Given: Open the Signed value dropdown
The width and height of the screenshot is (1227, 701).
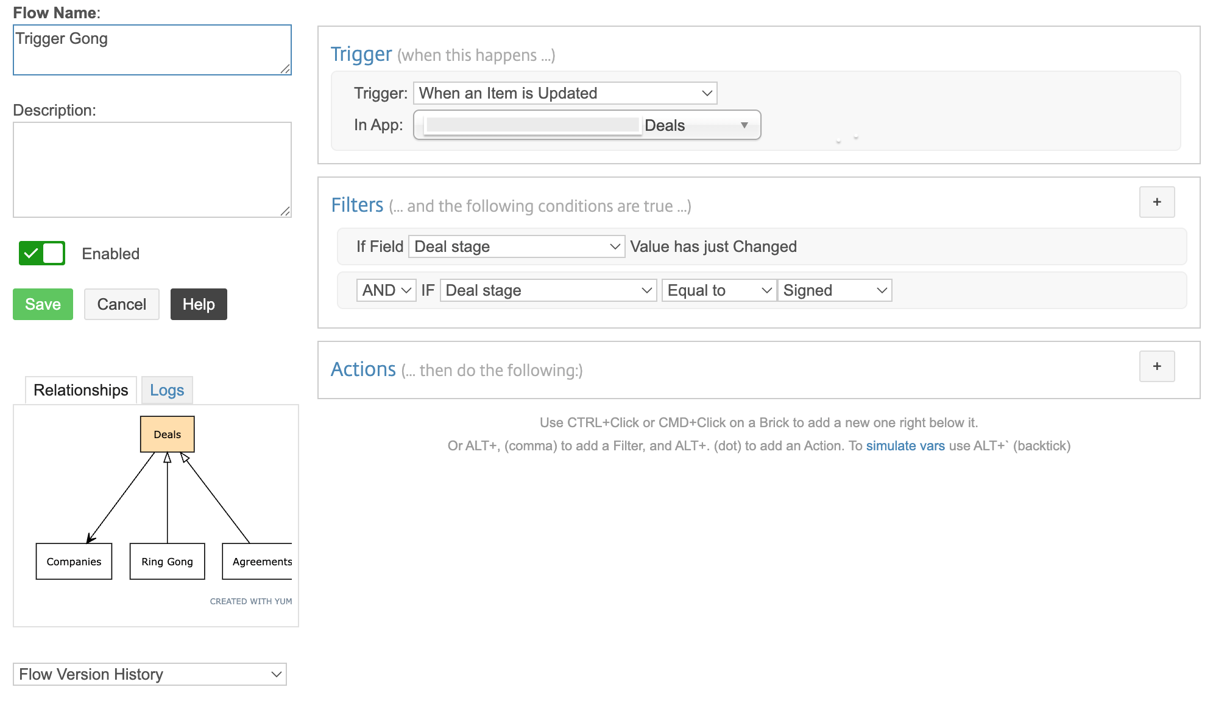Looking at the screenshot, I should pyautogui.click(x=834, y=290).
